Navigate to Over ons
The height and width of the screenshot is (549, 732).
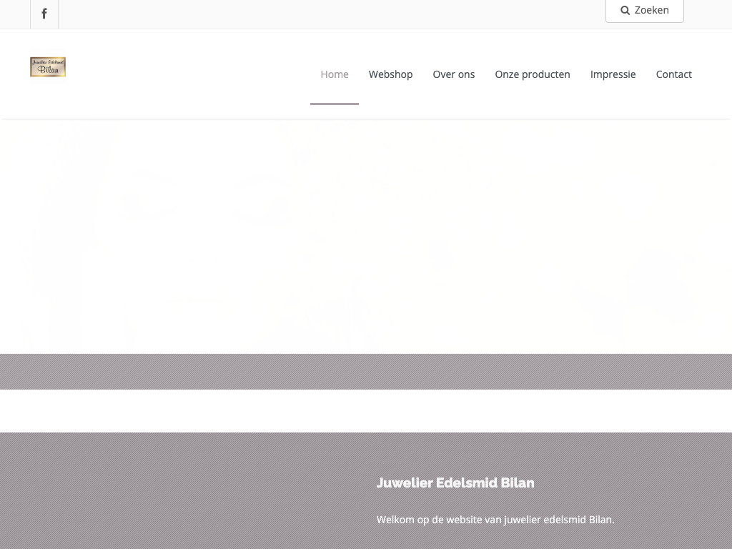tap(453, 74)
